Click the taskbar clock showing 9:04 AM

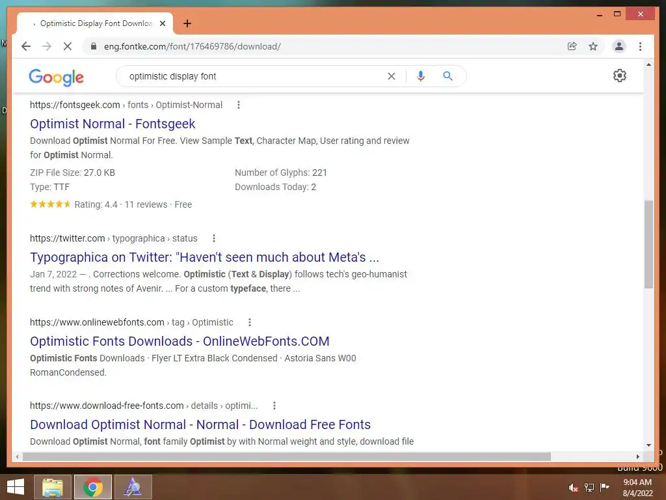637,488
